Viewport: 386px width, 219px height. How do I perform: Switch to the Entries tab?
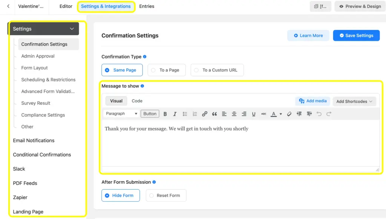147,6
